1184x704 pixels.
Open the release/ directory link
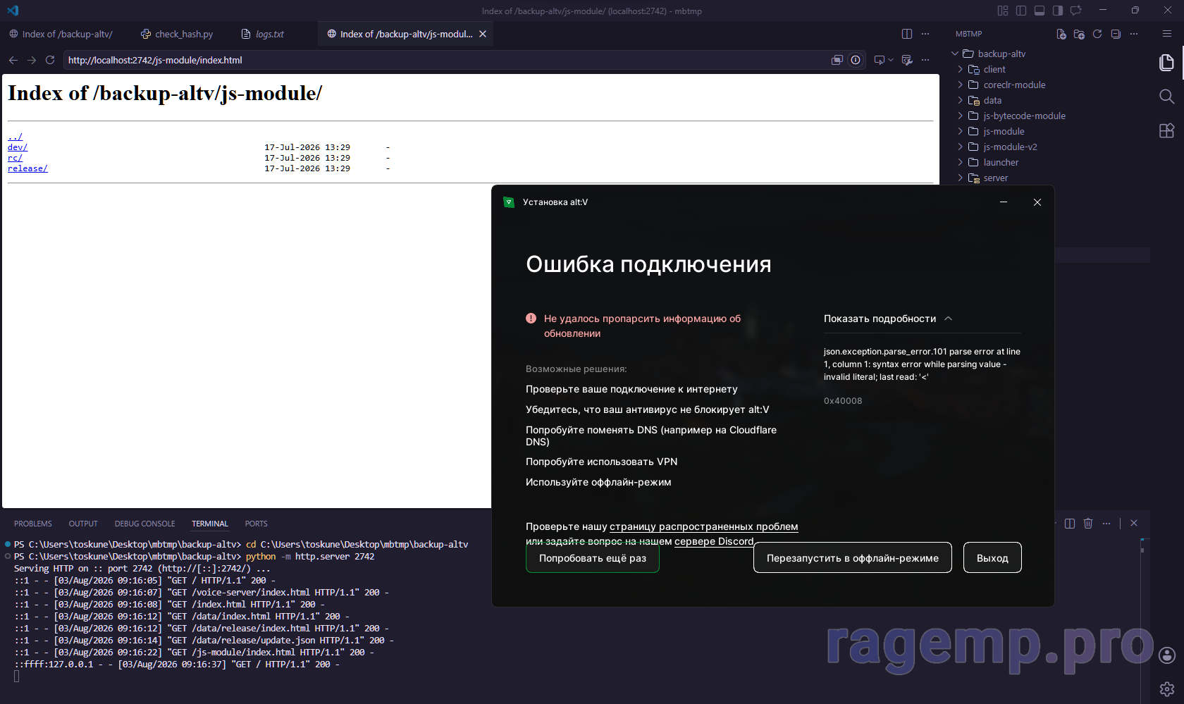[x=27, y=168]
